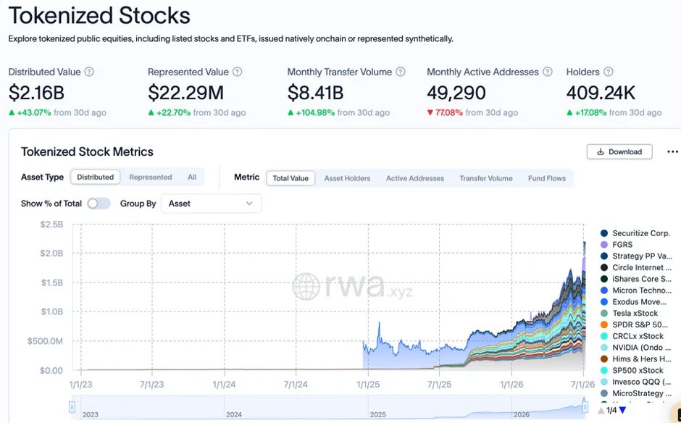The width and height of the screenshot is (681, 423).
Task: Toggle FGRS series in the legend
Action: [617, 245]
